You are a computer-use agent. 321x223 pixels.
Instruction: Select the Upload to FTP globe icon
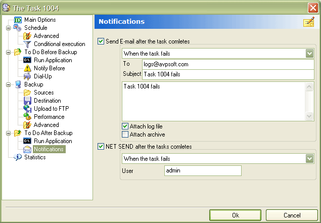tap(27, 109)
